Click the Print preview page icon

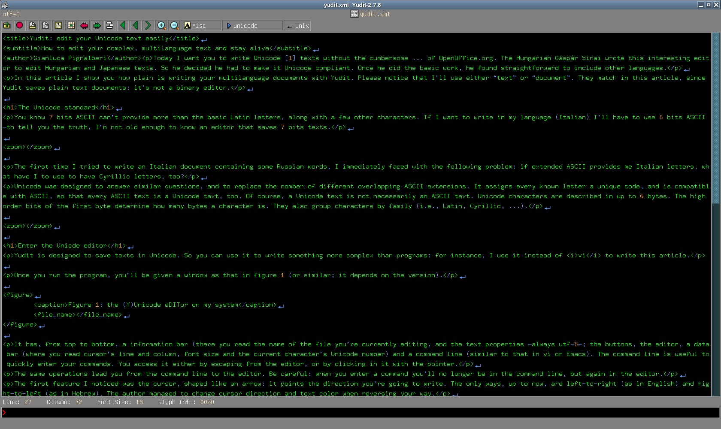[45, 26]
